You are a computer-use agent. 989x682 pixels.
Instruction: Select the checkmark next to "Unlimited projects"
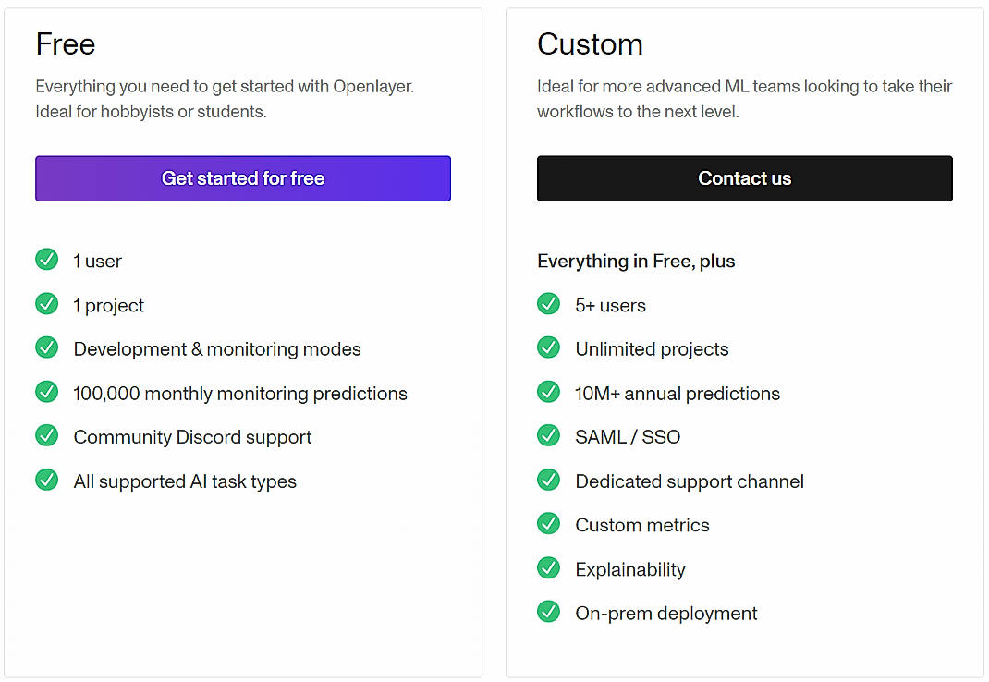(x=548, y=347)
